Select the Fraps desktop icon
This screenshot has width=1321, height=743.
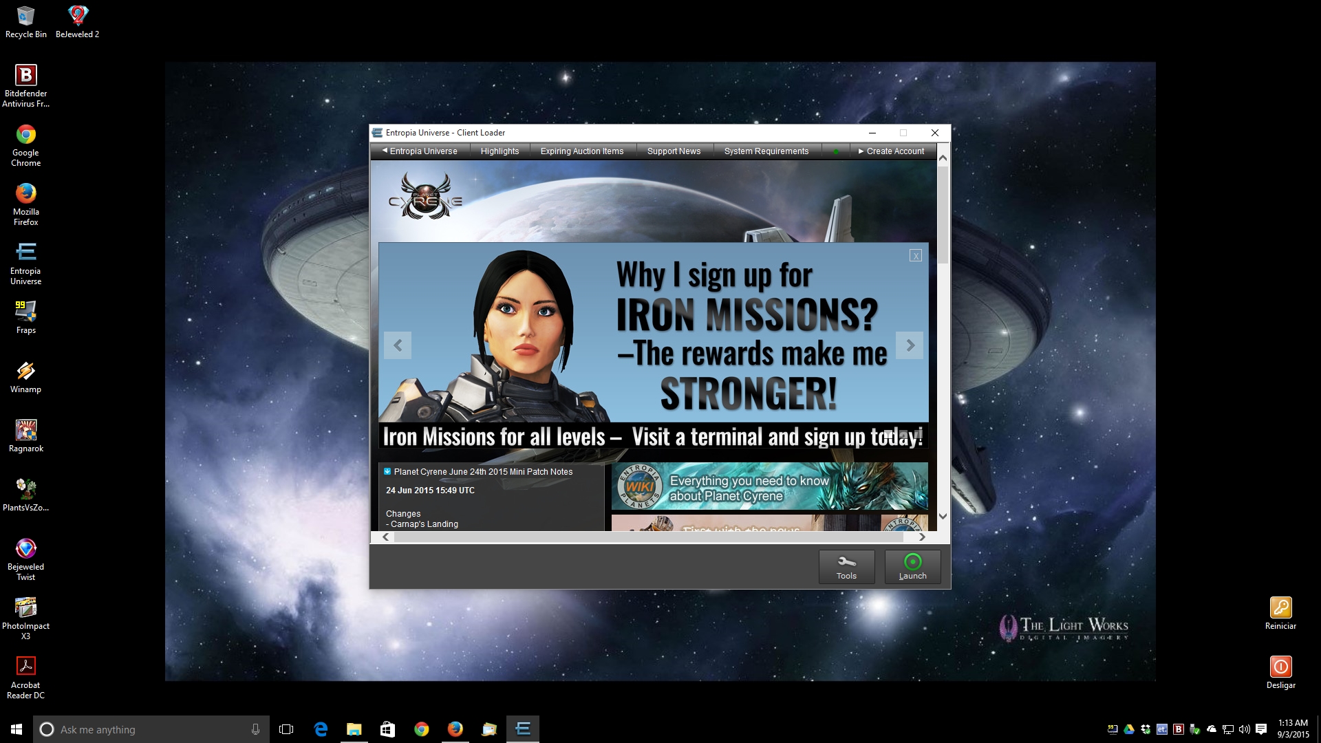point(25,317)
